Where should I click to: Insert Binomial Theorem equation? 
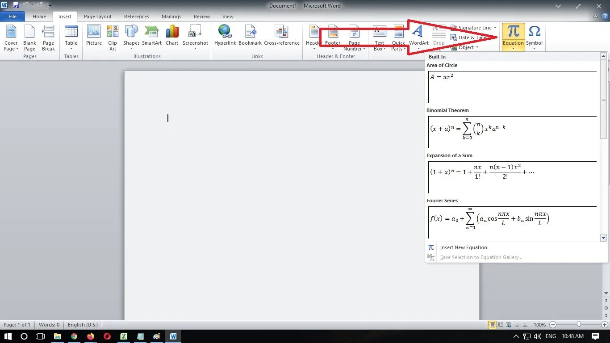coord(512,128)
